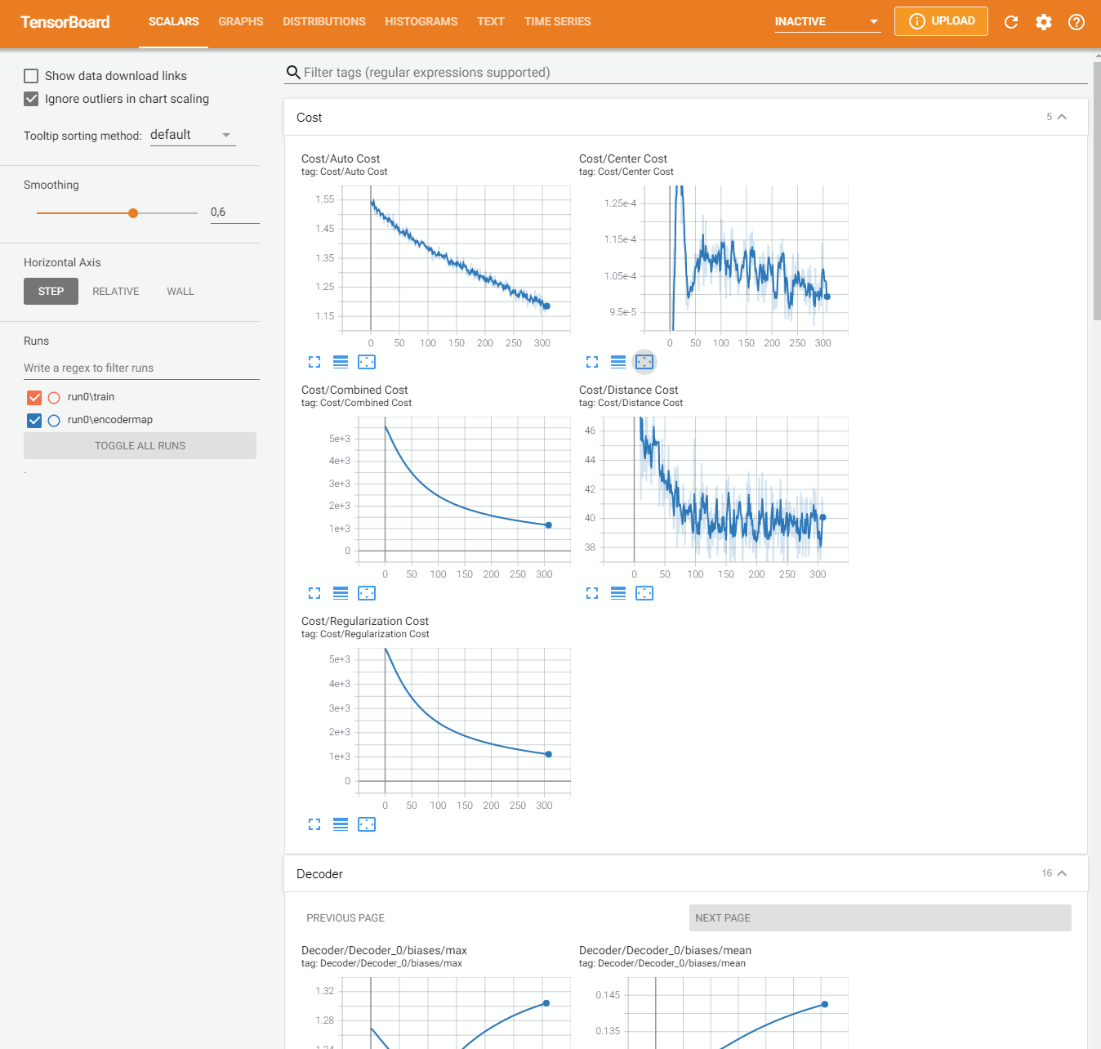Screen dimensions: 1101x1049
Task: Click the Smoothing slider handle
Action: click(x=133, y=213)
